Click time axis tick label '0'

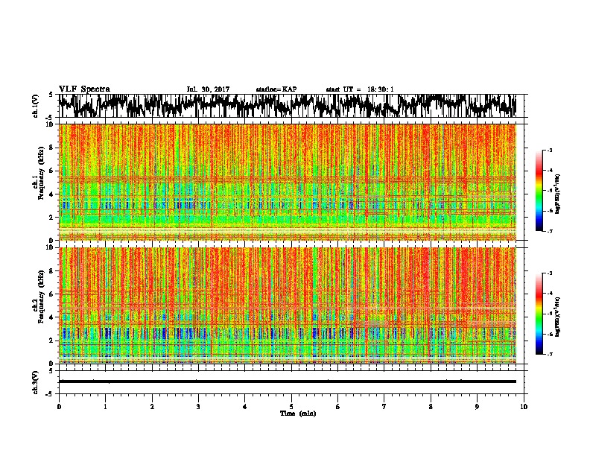(x=59, y=407)
